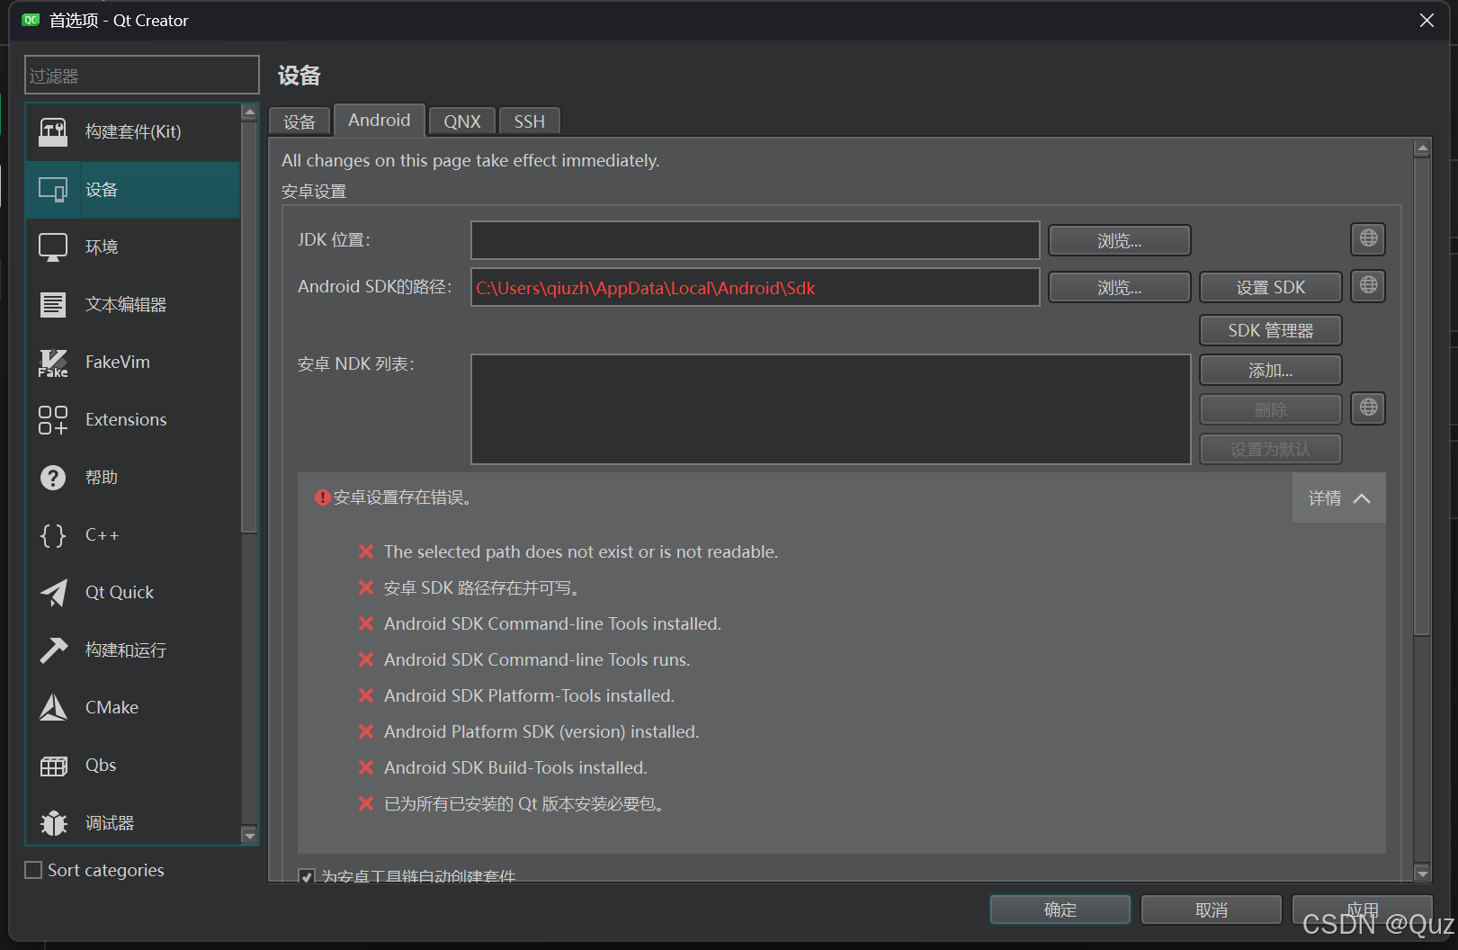The width and height of the screenshot is (1458, 950).
Task: Click 'Android SDK Platform-Tools installed.' line
Action: (x=529, y=695)
